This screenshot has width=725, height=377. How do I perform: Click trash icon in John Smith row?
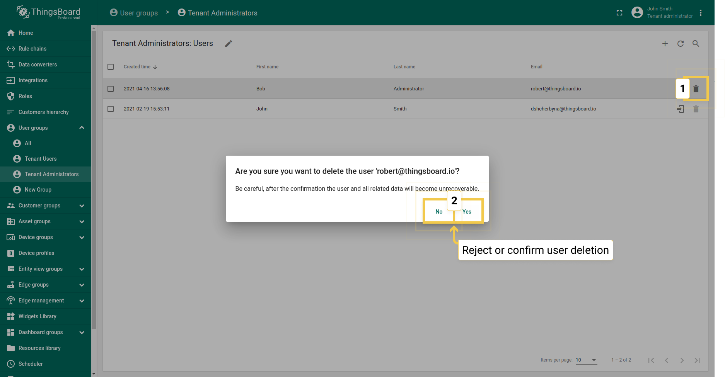point(696,109)
